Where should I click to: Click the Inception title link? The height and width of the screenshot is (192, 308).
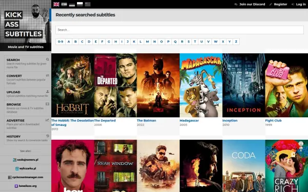point(230,120)
